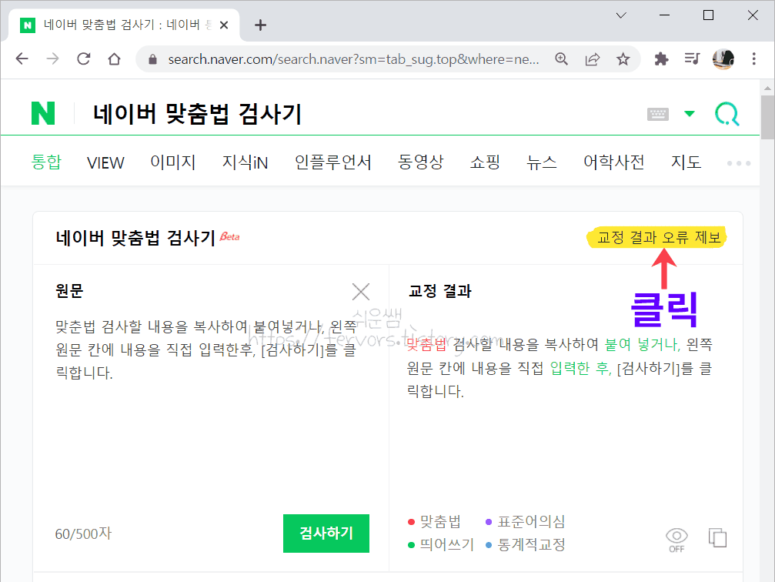This screenshot has height=582, width=775.
Task: Switch to the 동영상 tab
Action: tap(421, 162)
